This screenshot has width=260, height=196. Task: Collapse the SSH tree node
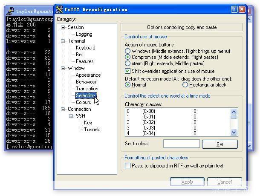coord(71,116)
